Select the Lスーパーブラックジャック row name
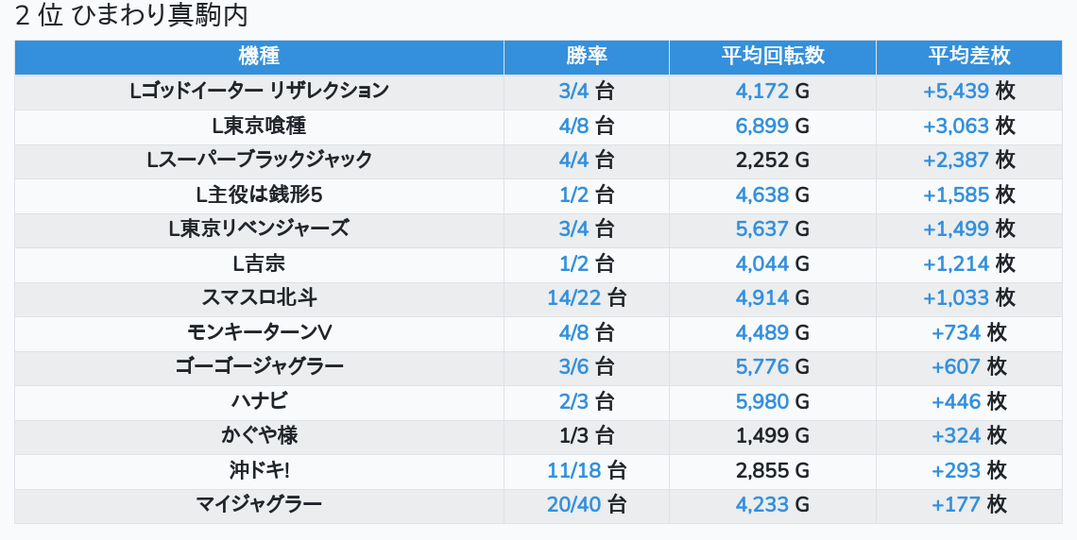The width and height of the screenshot is (1077, 540). (x=259, y=160)
